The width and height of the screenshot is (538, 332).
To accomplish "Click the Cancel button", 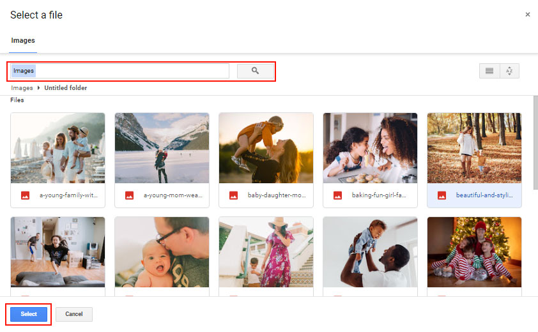I will point(73,314).
